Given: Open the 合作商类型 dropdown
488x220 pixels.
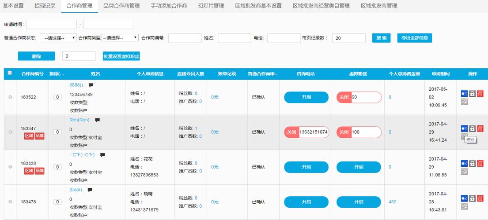Looking at the screenshot, I should point(120,38).
